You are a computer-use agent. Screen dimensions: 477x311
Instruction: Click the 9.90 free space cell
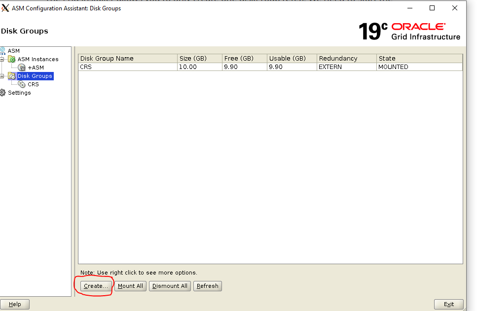[x=245, y=67]
